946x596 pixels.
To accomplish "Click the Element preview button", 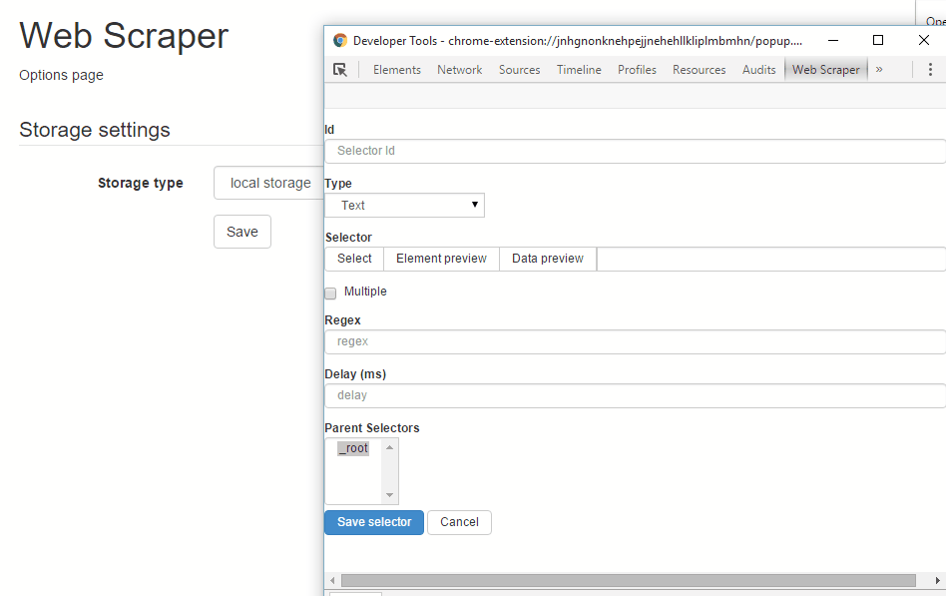I will coord(441,259).
